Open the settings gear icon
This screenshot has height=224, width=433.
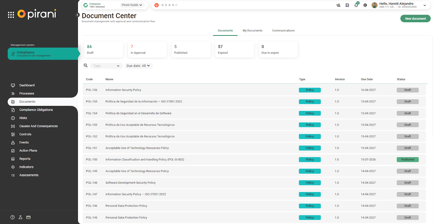pyautogui.click(x=365, y=5)
